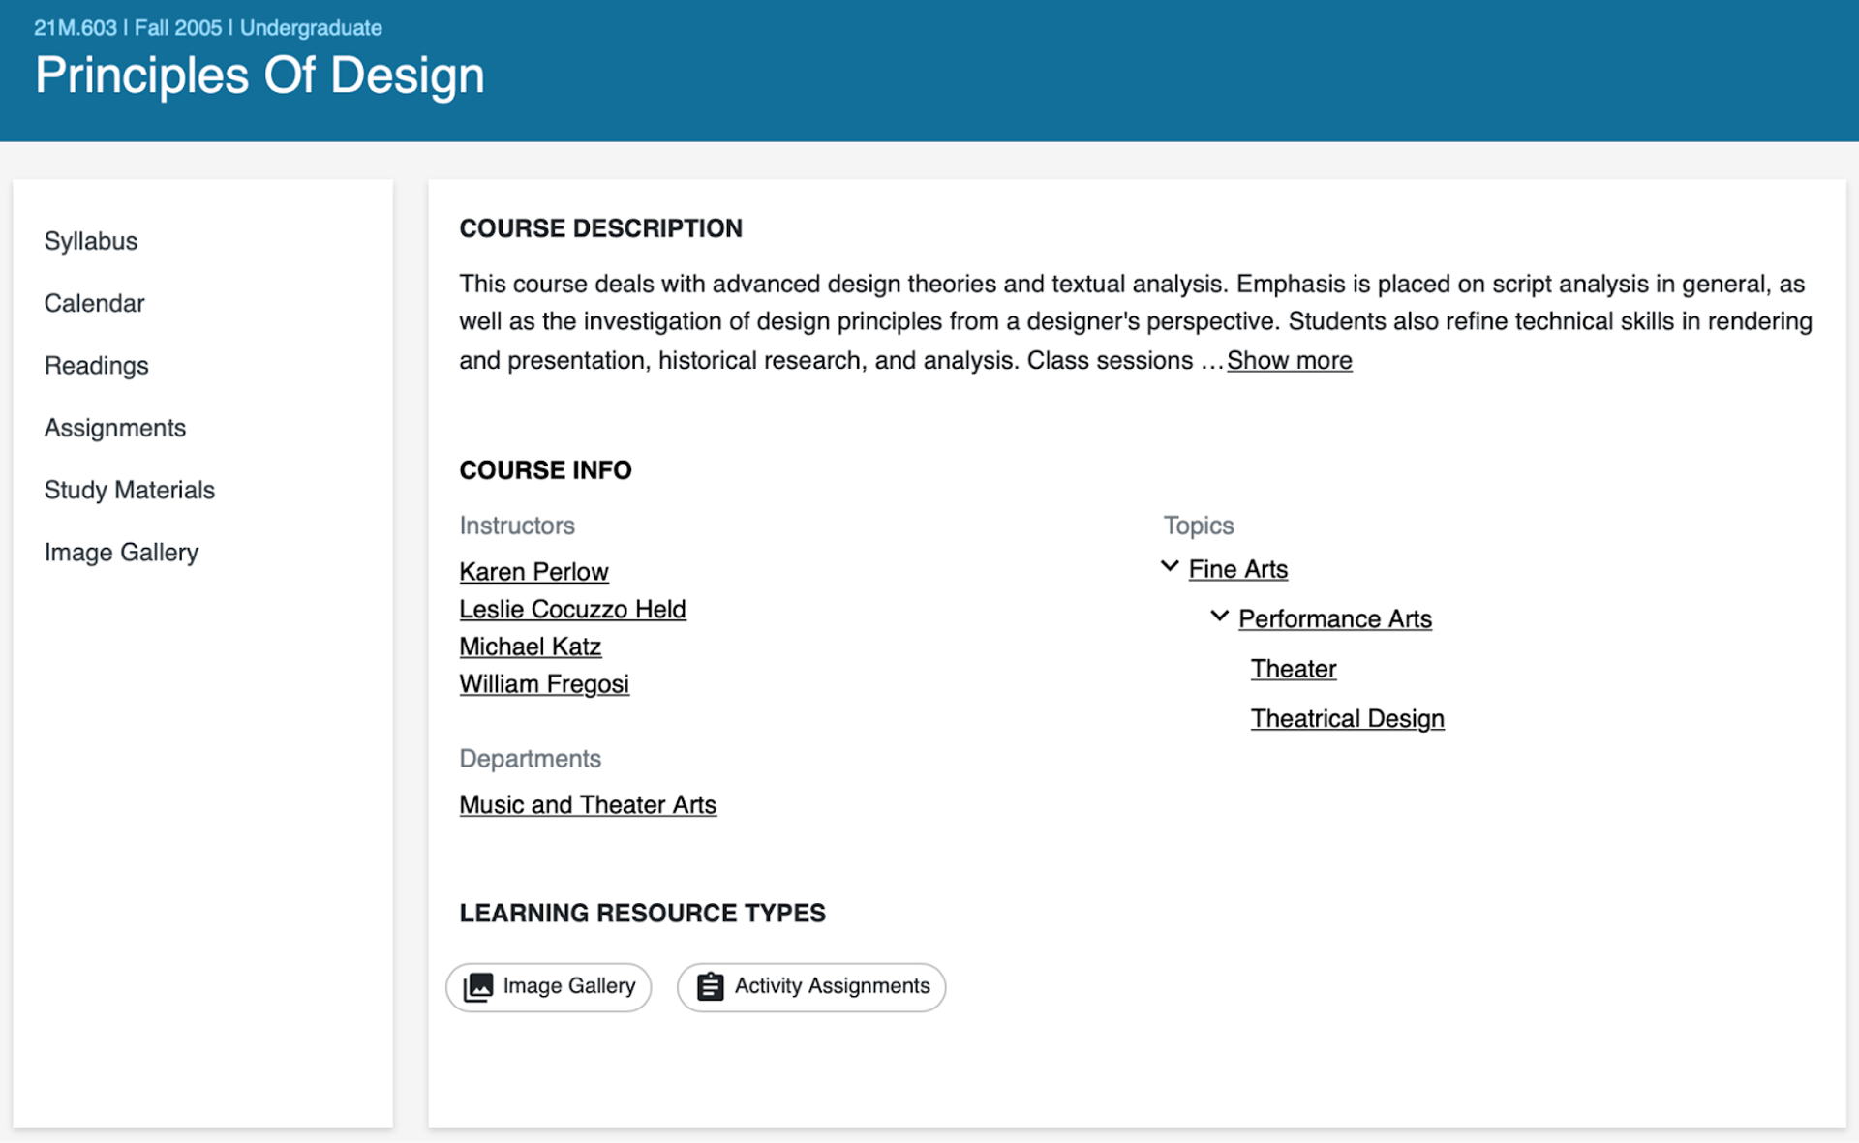Screen dimensions: 1859x1143
Task: View the Study Materials page
Action: (129, 489)
